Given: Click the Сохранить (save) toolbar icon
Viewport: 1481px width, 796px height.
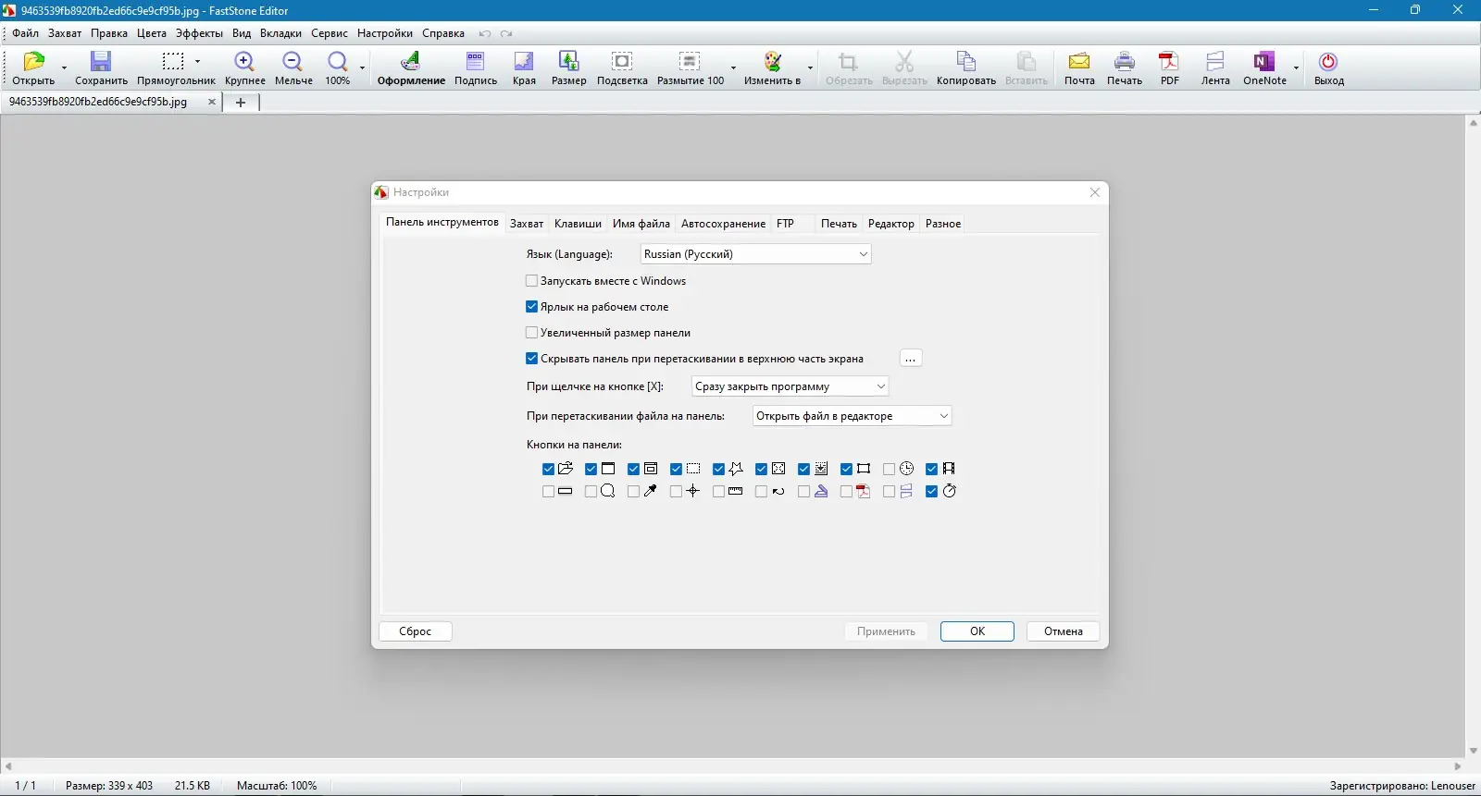Looking at the screenshot, I should [x=101, y=61].
